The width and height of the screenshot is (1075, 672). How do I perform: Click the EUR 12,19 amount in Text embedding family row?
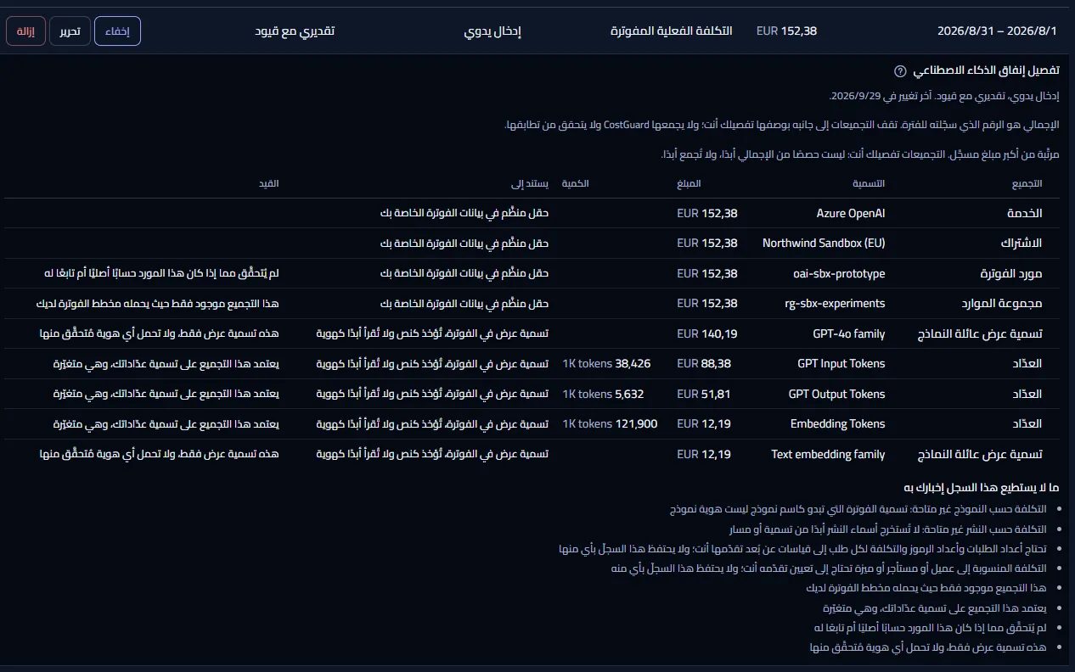(704, 454)
